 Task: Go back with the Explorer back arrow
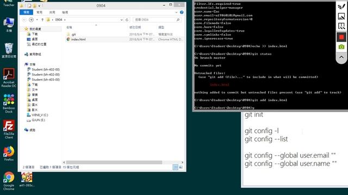point(24,19)
